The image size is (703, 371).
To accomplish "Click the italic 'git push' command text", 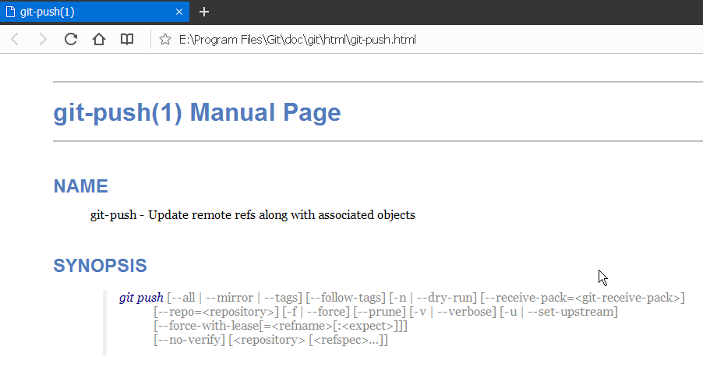I will pyautogui.click(x=141, y=298).
